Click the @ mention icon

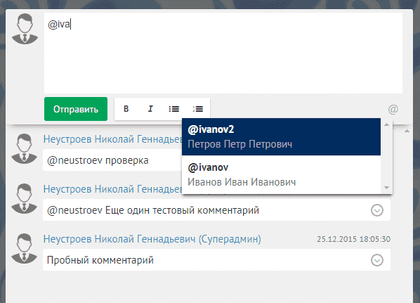click(x=393, y=110)
